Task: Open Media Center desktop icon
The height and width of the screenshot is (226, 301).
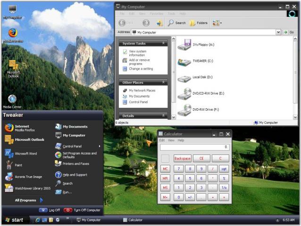Action: coord(12,101)
